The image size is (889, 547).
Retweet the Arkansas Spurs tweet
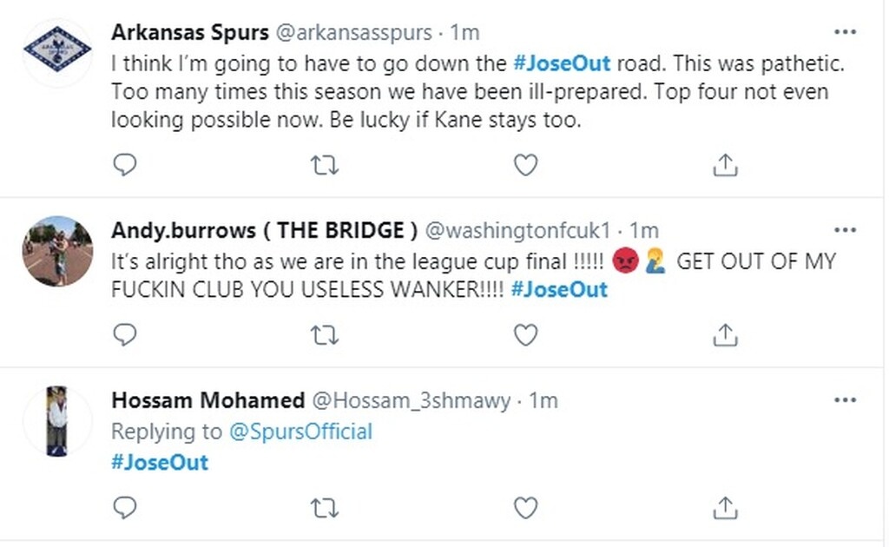[x=325, y=164]
